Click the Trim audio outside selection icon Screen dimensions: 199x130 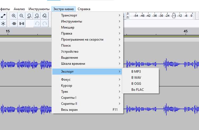[x=14, y=24]
